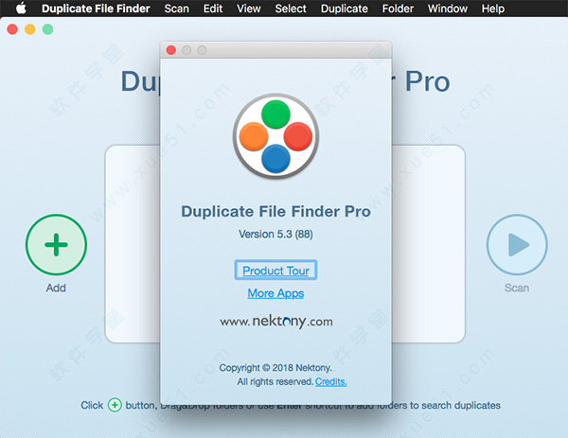Open the Window menu
This screenshot has width=568, height=438.
pos(448,9)
